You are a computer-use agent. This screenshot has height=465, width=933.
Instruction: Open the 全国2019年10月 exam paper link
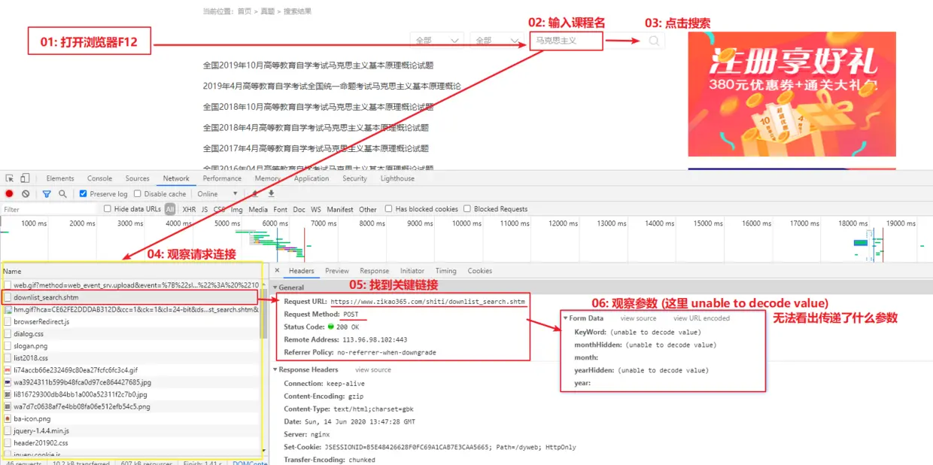[318, 65]
